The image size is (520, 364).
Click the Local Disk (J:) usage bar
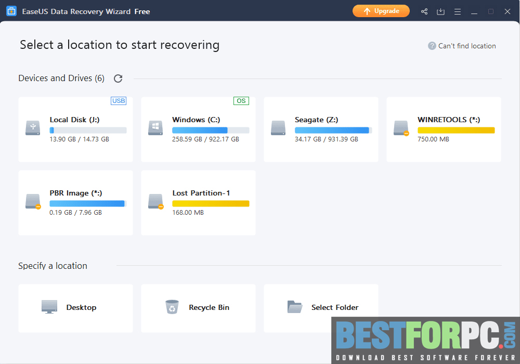click(88, 131)
